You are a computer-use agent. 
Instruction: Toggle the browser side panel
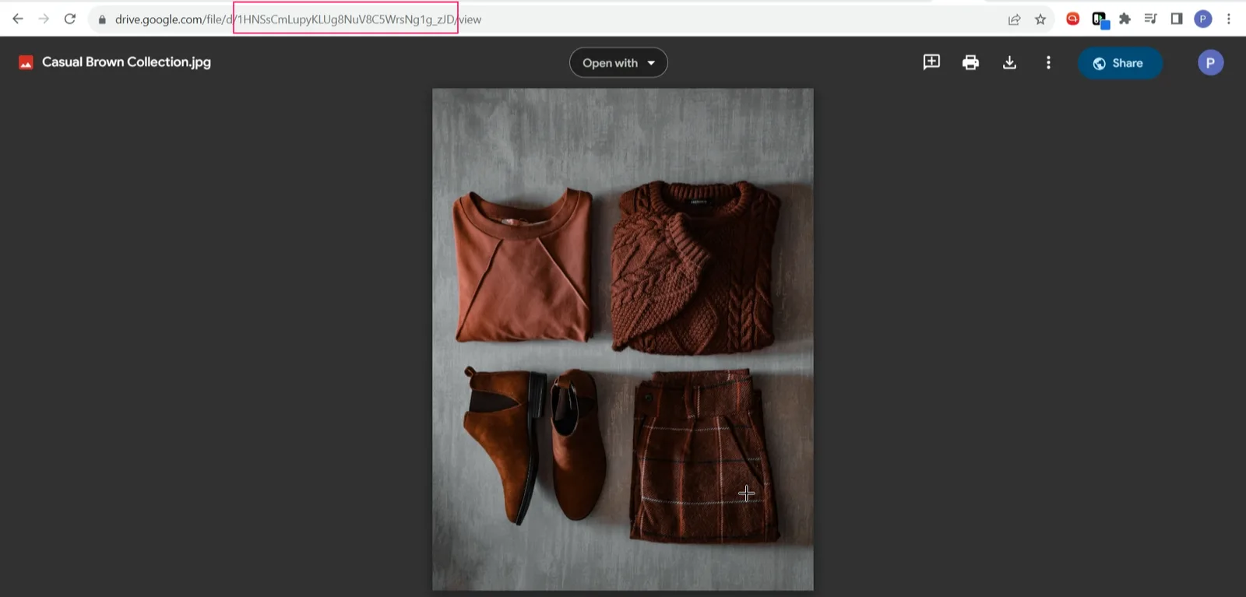[1177, 19]
